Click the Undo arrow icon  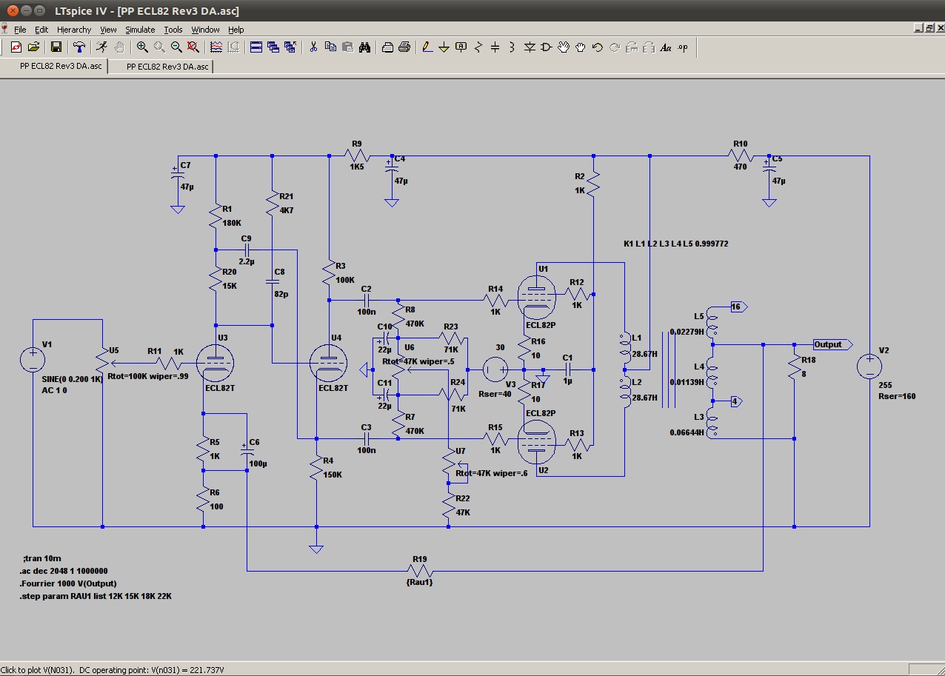coord(598,47)
